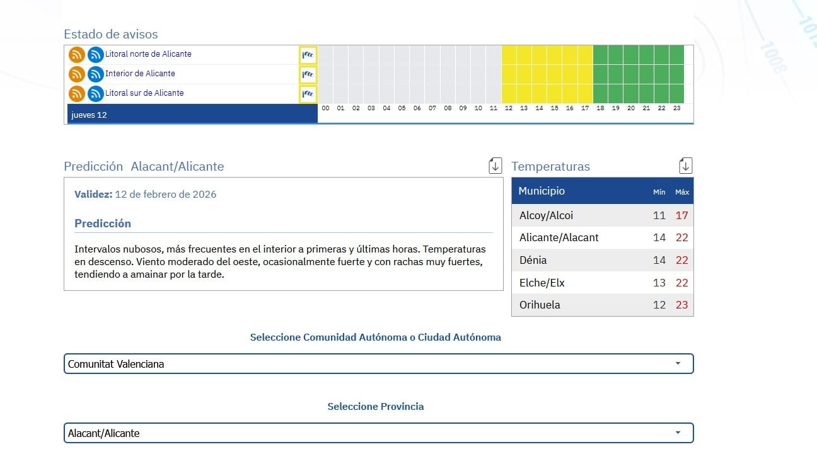
Task: Click the Orihuela row in temperature table
Action: coord(602,305)
